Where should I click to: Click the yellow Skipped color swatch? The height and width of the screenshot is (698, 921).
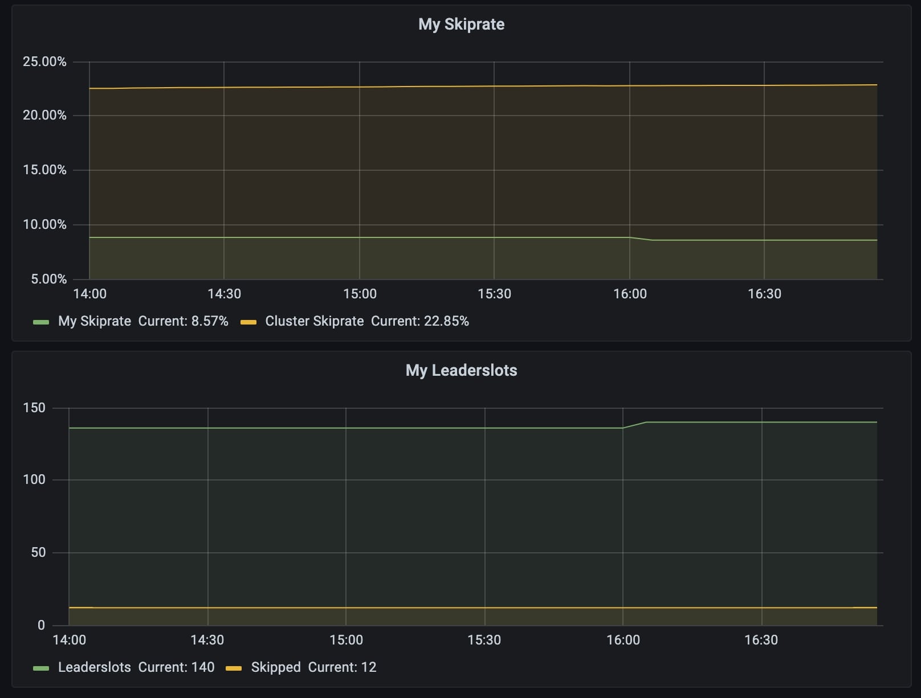click(x=234, y=668)
